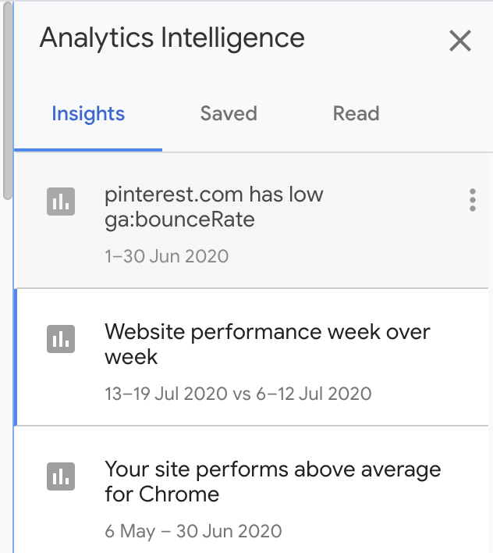The image size is (493, 553).
Task: Click the panel's vertical scrollbar thumb
Action: pyautogui.click(x=7, y=102)
